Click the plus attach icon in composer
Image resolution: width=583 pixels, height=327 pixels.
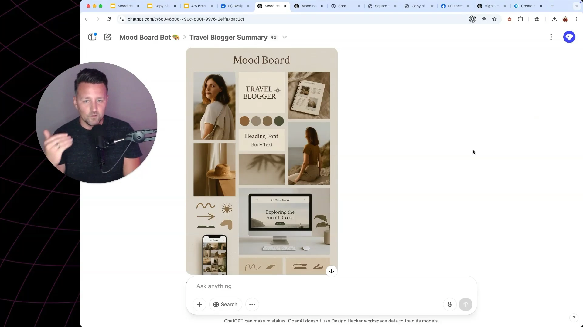(199, 304)
